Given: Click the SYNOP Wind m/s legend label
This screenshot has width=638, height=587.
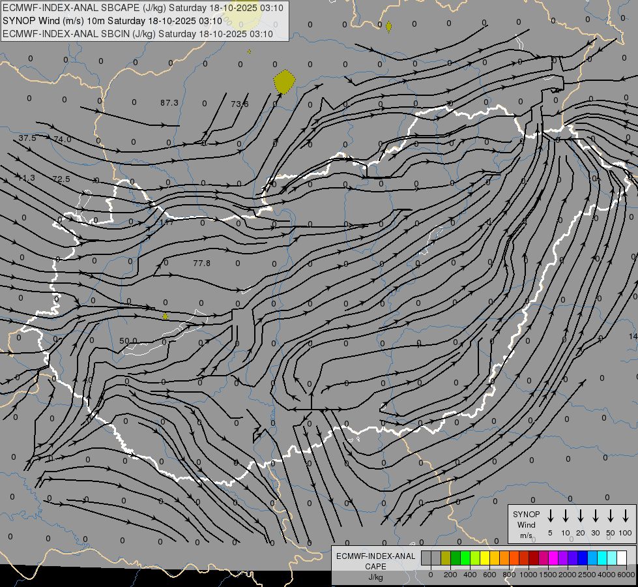Looking at the screenshot, I should click(x=526, y=524).
